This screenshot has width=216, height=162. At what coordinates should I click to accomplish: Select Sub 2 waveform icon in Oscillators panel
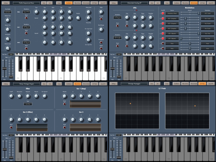click(26, 43)
